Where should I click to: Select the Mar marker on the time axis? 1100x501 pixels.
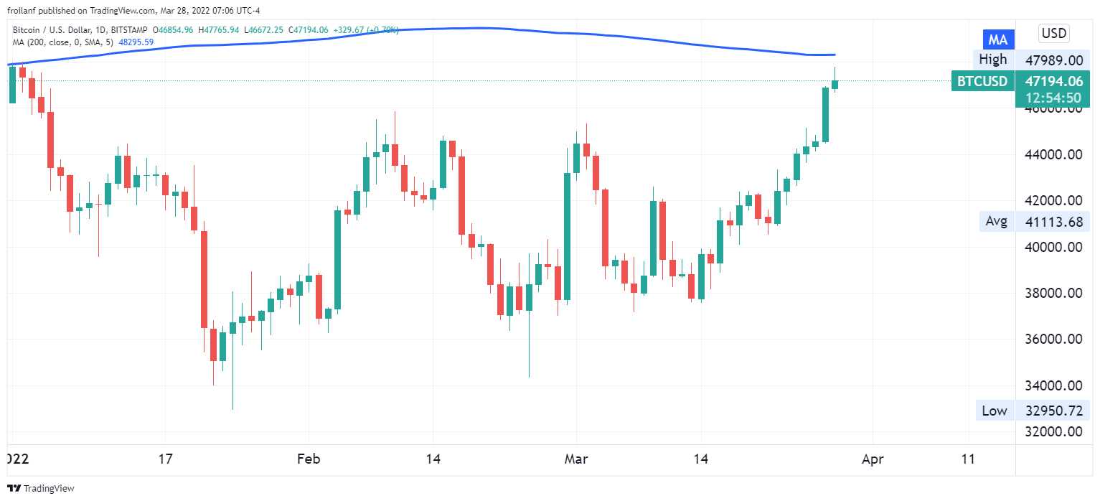pos(576,459)
